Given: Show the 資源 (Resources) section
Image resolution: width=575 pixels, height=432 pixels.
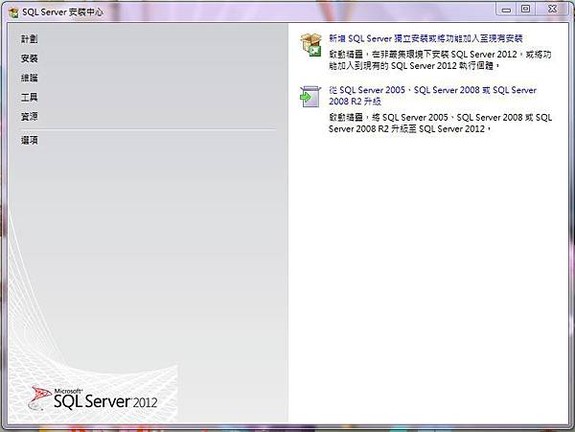Looking at the screenshot, I should [x=30, y=117].
